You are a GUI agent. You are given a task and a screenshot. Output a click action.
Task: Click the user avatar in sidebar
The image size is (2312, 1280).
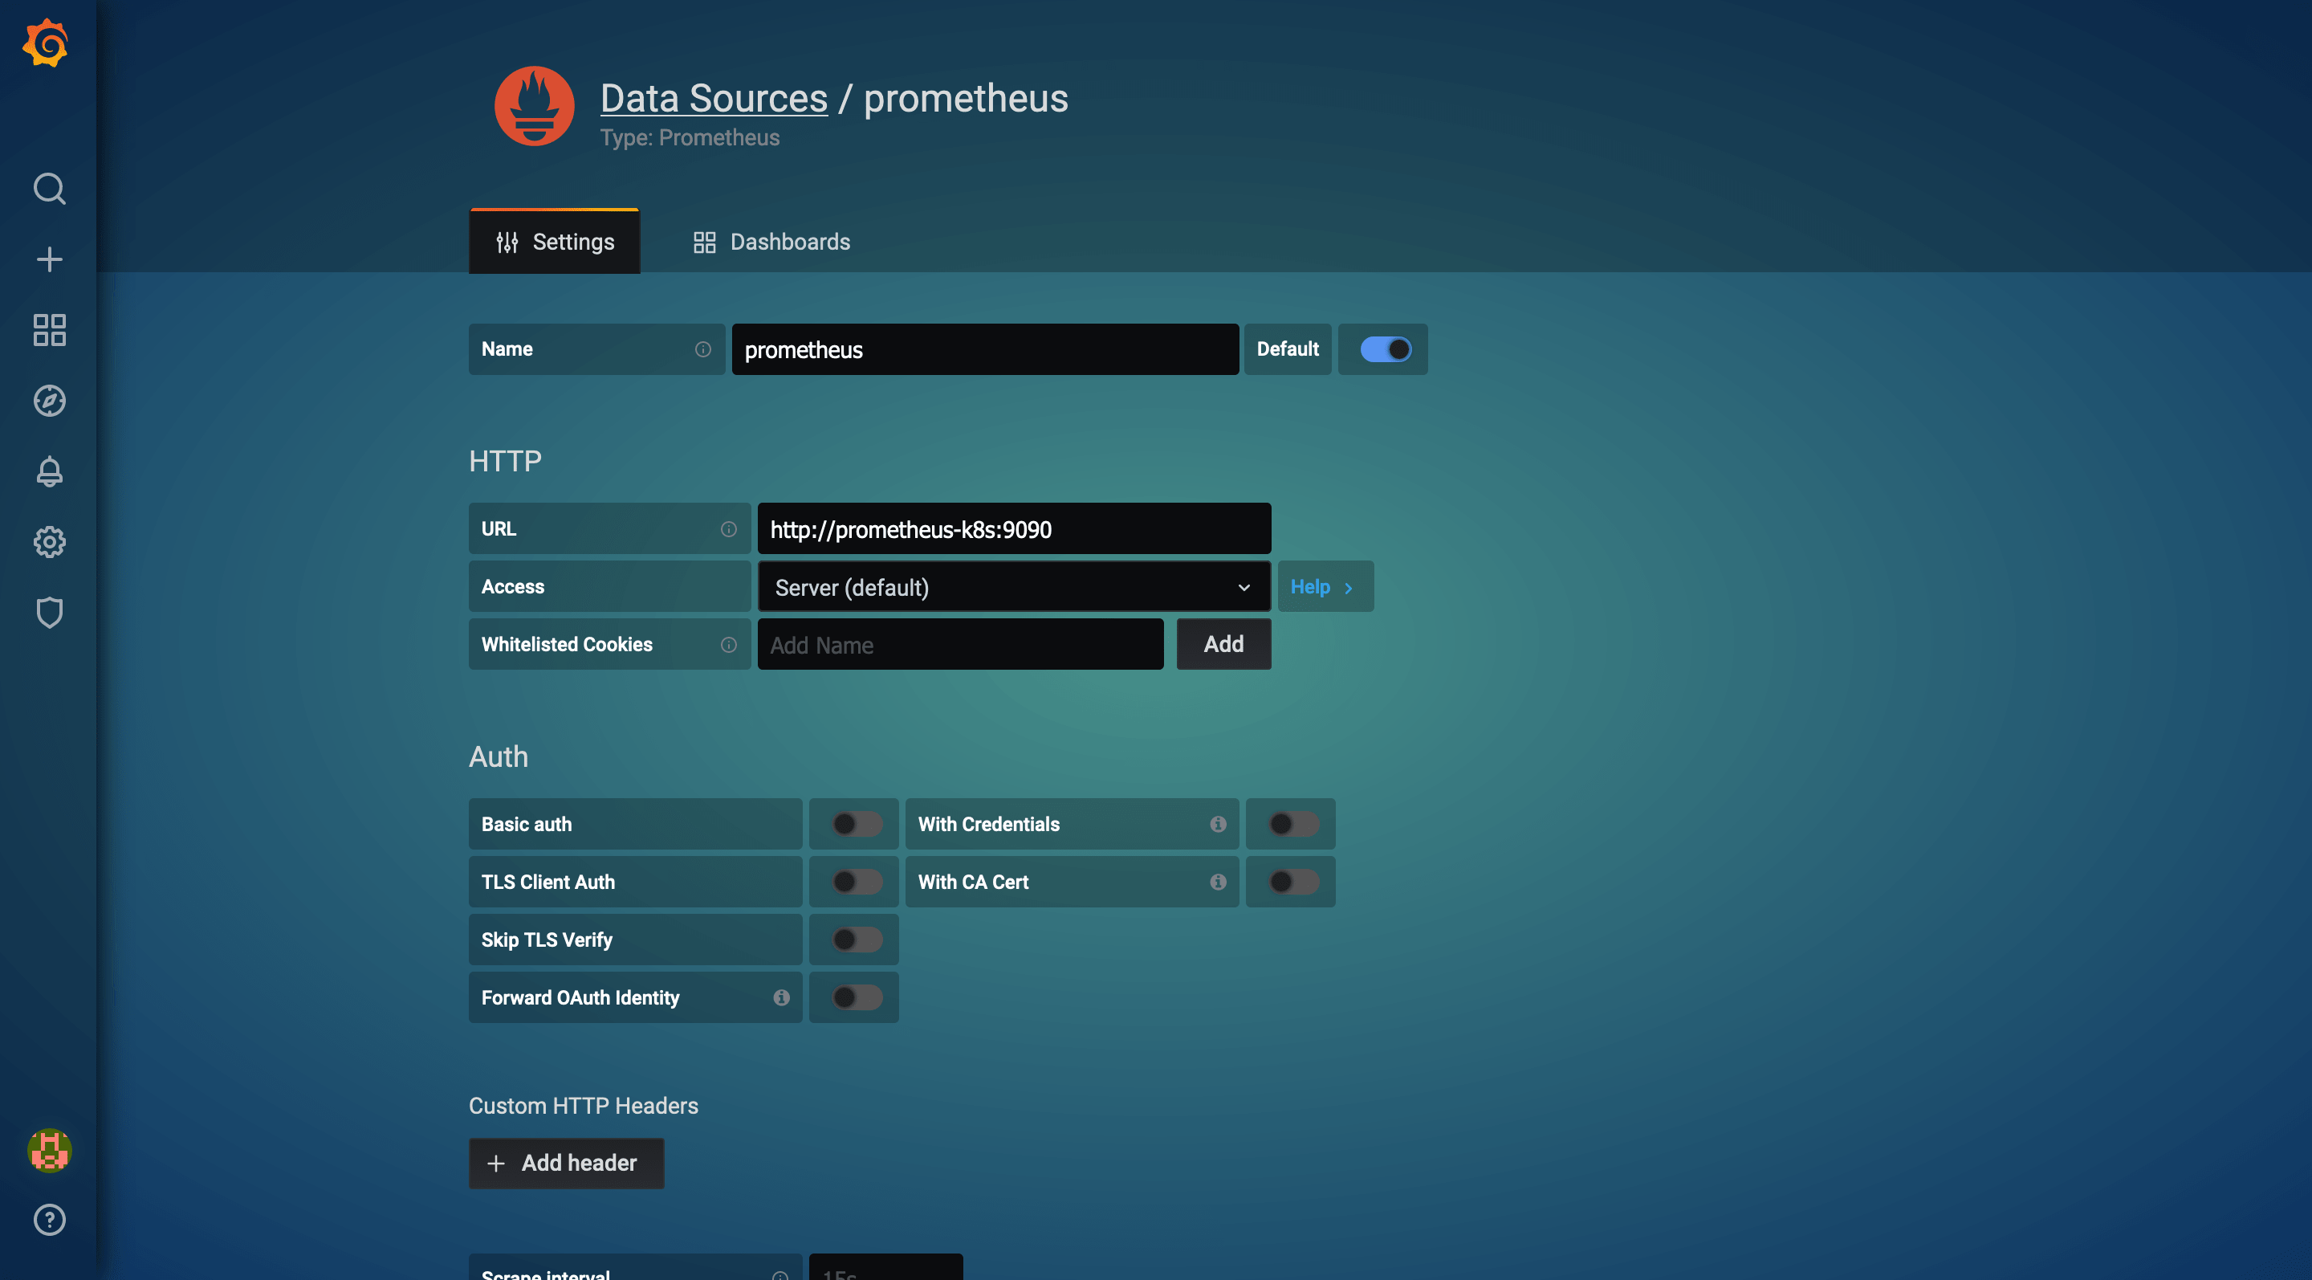[x=49, y=1150]
